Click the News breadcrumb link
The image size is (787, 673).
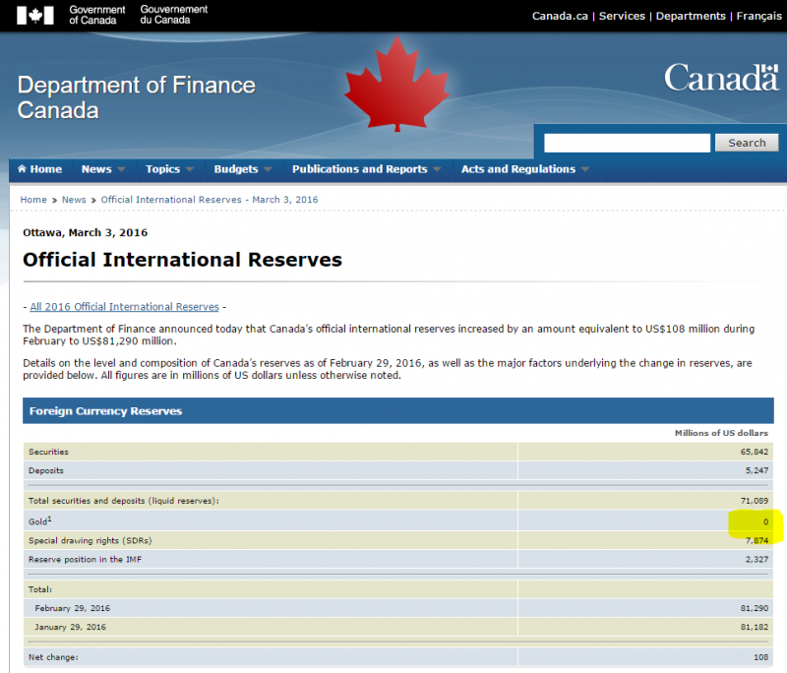pyautogui.click(x=74, y=200)
